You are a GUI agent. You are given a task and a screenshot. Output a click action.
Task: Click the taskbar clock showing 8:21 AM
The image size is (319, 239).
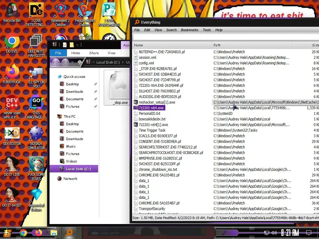290,233
